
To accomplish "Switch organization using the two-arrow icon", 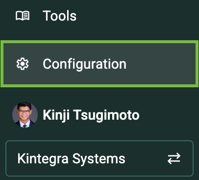I will (x=174, y=158).
